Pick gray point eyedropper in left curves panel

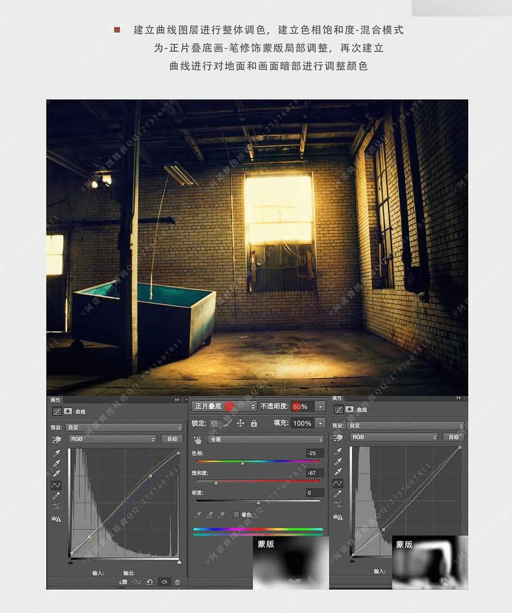pos(56,464)
